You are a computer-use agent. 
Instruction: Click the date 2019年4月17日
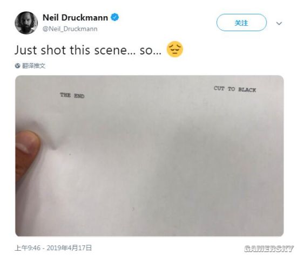coord(69,248)
